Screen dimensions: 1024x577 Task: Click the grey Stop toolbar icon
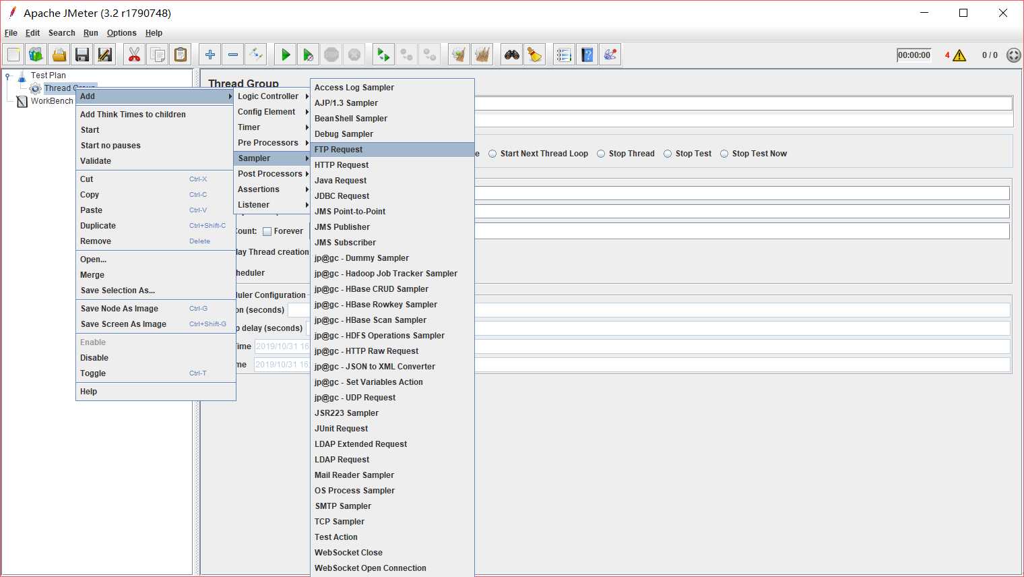(331, 55)
